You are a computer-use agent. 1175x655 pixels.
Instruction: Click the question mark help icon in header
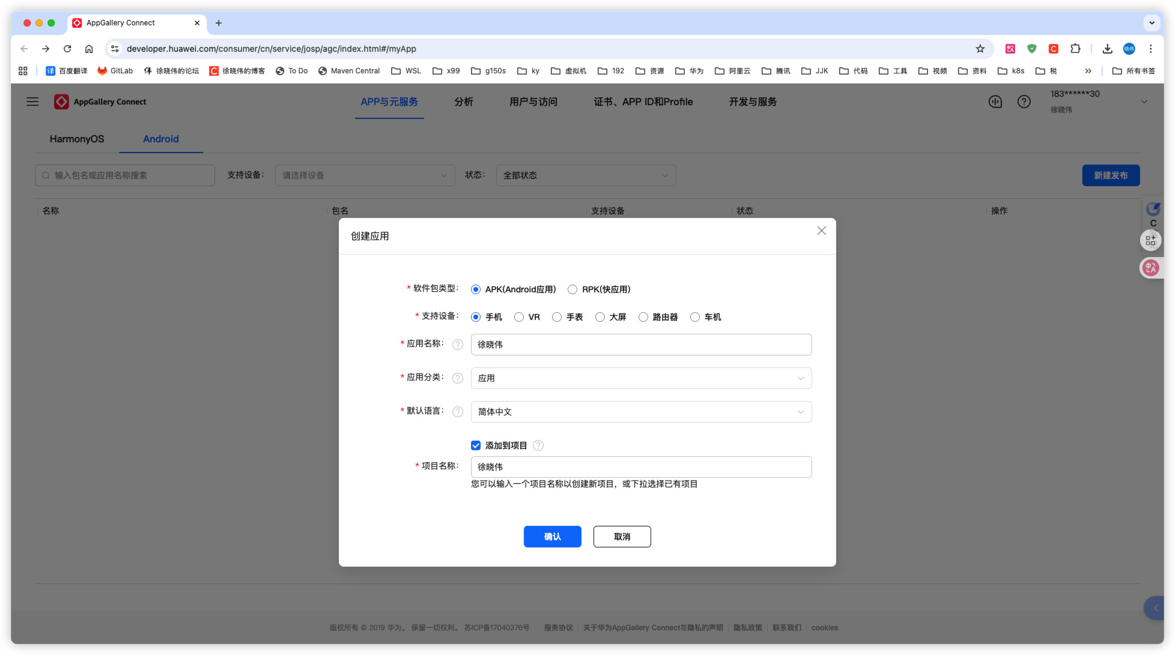pos(1024,102)
